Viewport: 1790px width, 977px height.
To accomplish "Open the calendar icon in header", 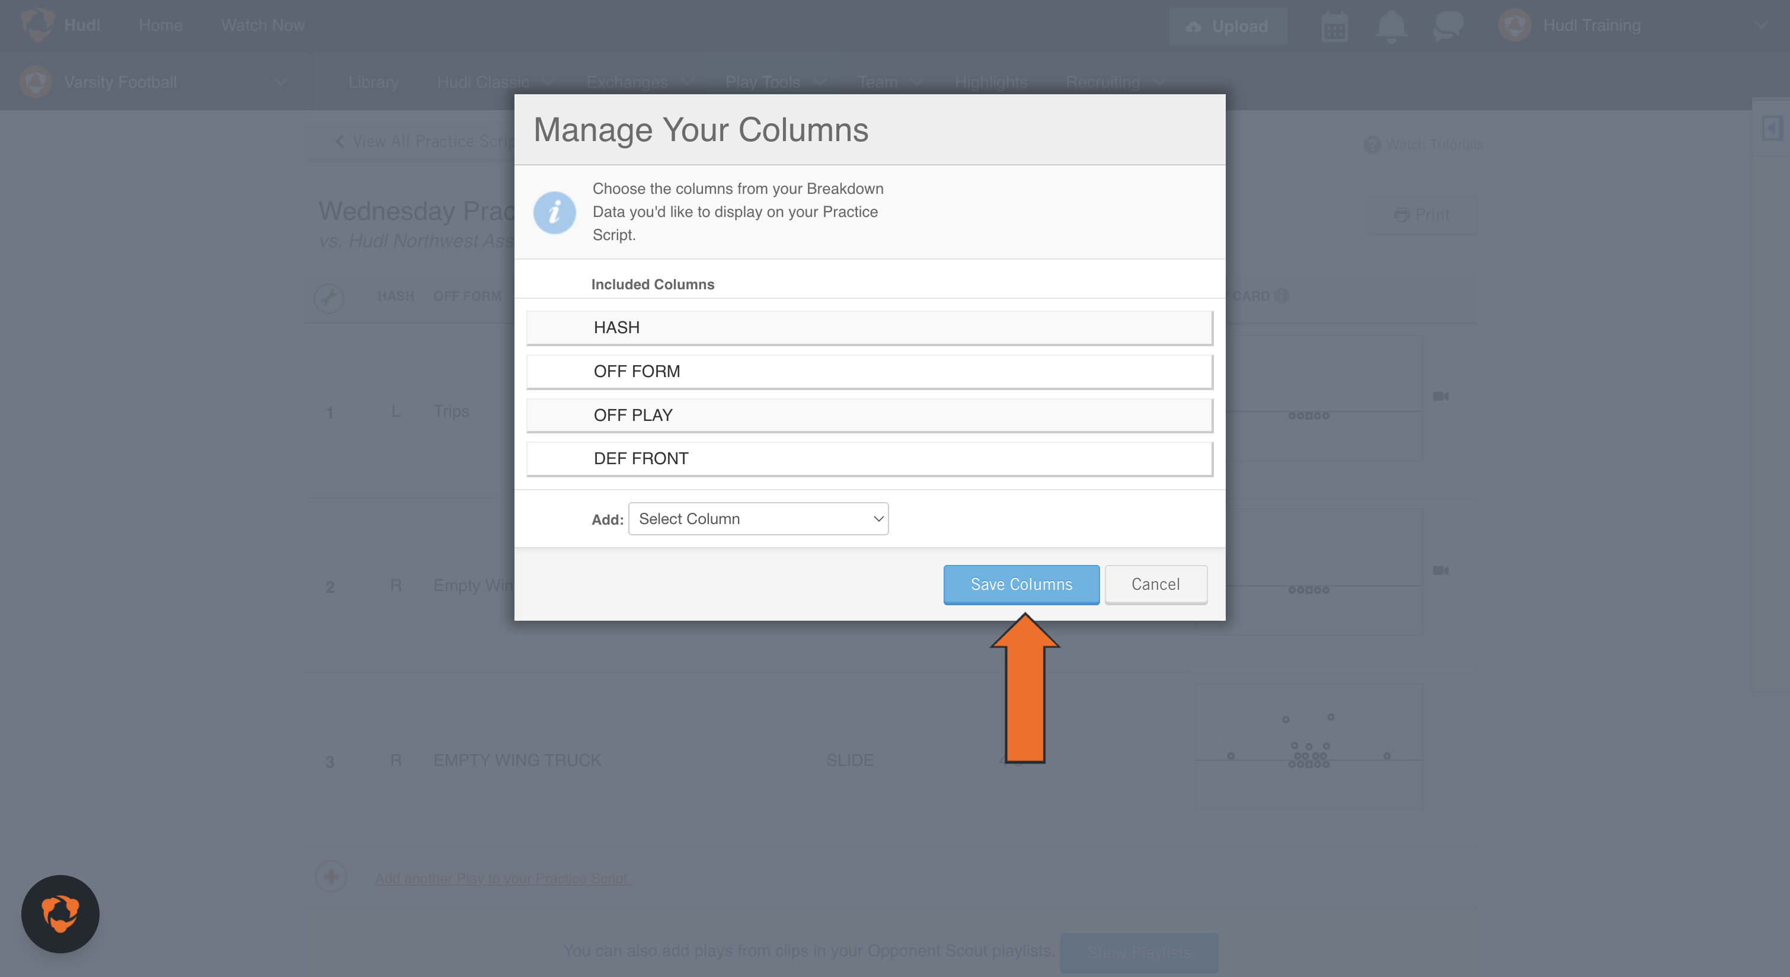I will [x=1334, y=27].
